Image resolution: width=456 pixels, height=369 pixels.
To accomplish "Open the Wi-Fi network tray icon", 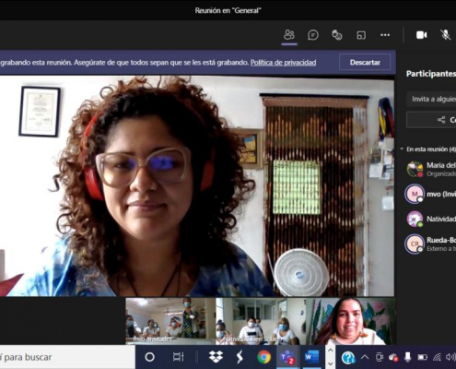I will coord(437,357).
